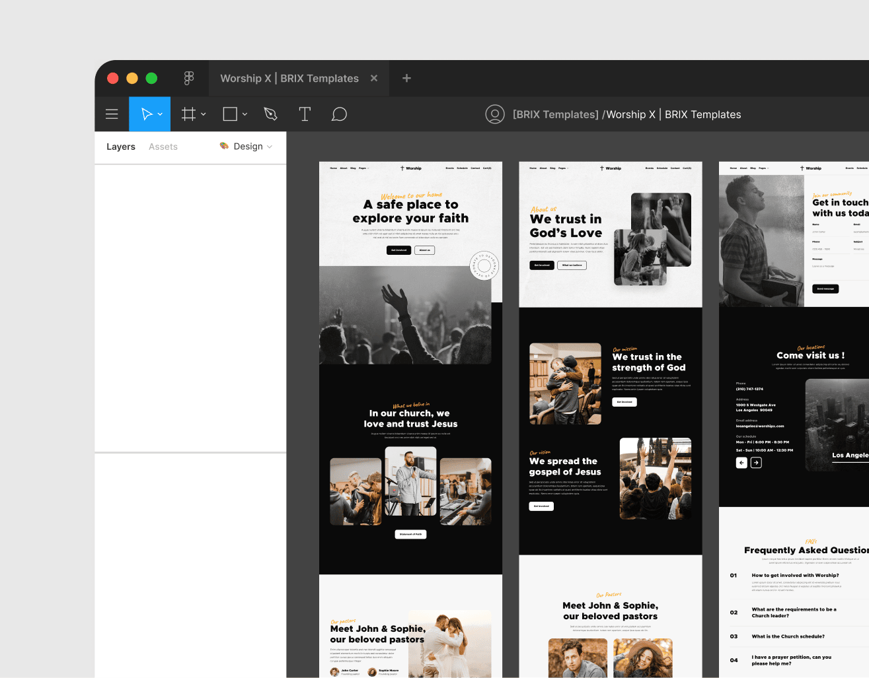The width and height of the screenshot is (869, 678).
Task: Open the main menu hamburger icon
Action: (112, 114)
